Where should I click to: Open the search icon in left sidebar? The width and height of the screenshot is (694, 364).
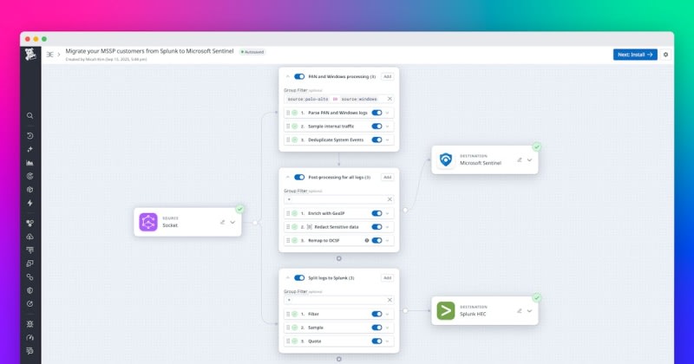pos(30,115)
